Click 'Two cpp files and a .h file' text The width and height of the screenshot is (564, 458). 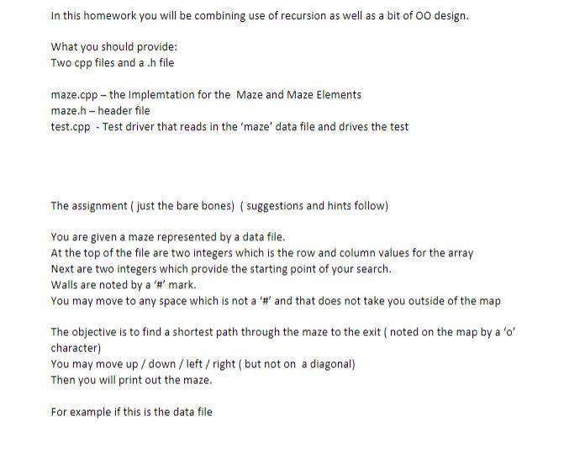pyautogui.click(x=113, y=63)
